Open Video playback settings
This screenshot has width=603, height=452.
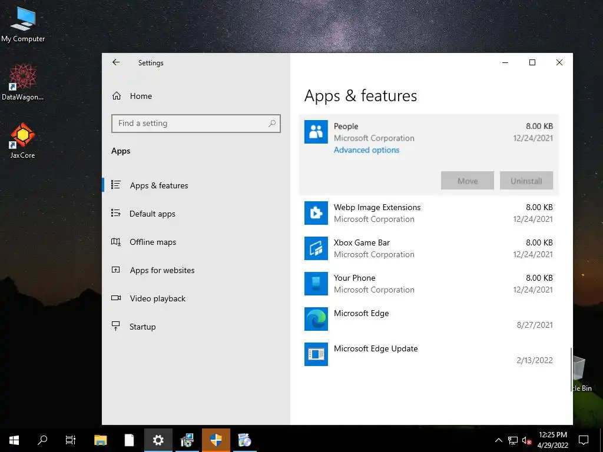coord(196,298)
